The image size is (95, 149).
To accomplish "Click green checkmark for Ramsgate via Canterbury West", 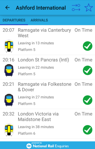I will click(x=88, y=46).
